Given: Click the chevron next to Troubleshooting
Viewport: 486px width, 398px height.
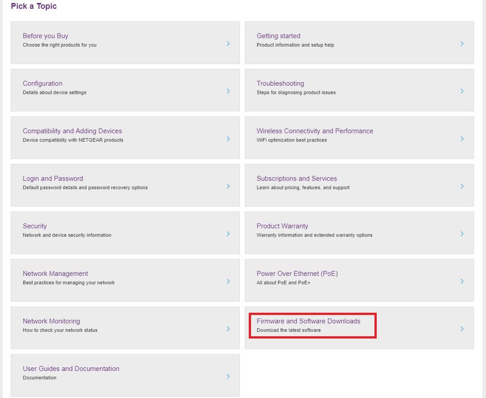Looking at the screenshot, I should pyautogui.click(x=462, y=91).
